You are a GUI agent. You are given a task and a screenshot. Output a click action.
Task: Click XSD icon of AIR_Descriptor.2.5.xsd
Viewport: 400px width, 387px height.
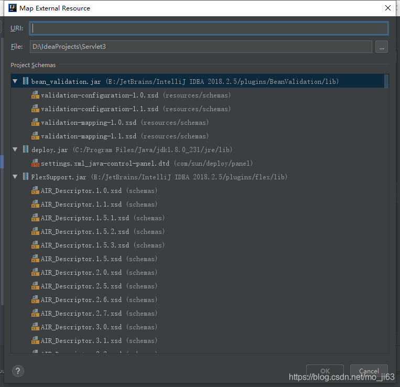35,286
